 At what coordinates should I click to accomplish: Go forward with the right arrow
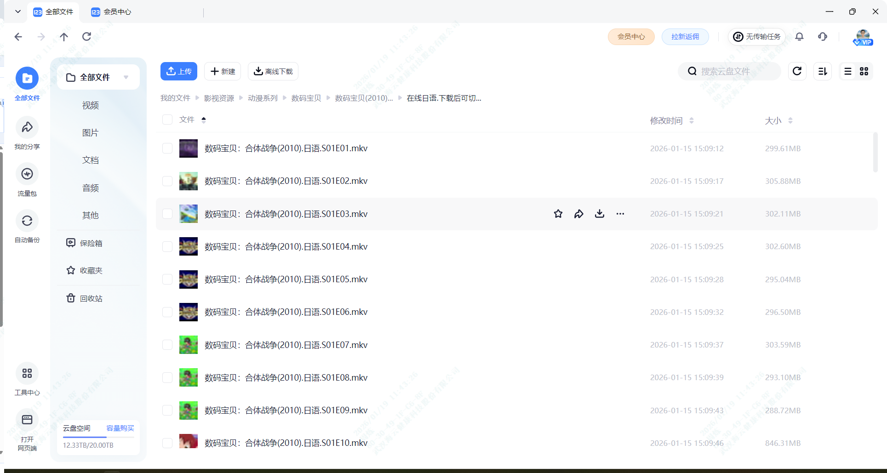pyautogui.click(x=41, y=37)
